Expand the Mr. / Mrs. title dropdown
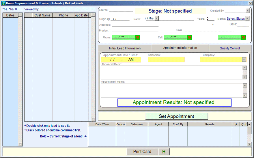This screenshot has width=254, height=158. point(157,18)
